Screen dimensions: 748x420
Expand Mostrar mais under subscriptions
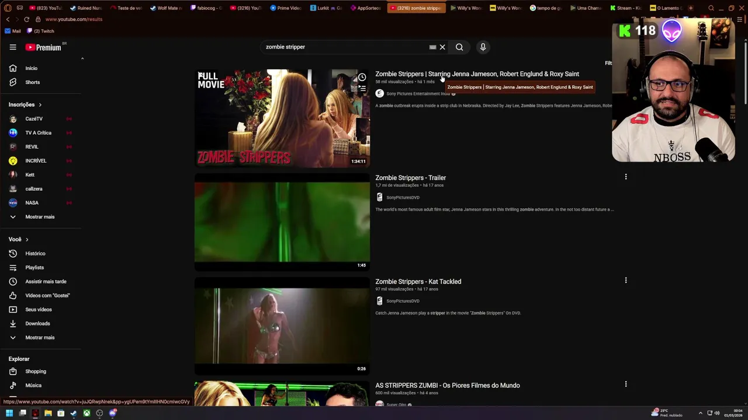[41, 217]
